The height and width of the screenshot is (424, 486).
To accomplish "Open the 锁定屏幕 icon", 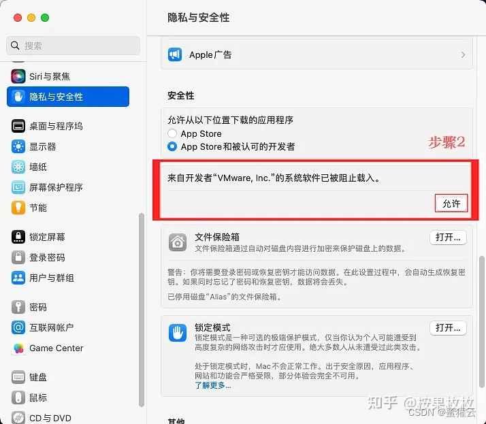I will tap(18, 237).
